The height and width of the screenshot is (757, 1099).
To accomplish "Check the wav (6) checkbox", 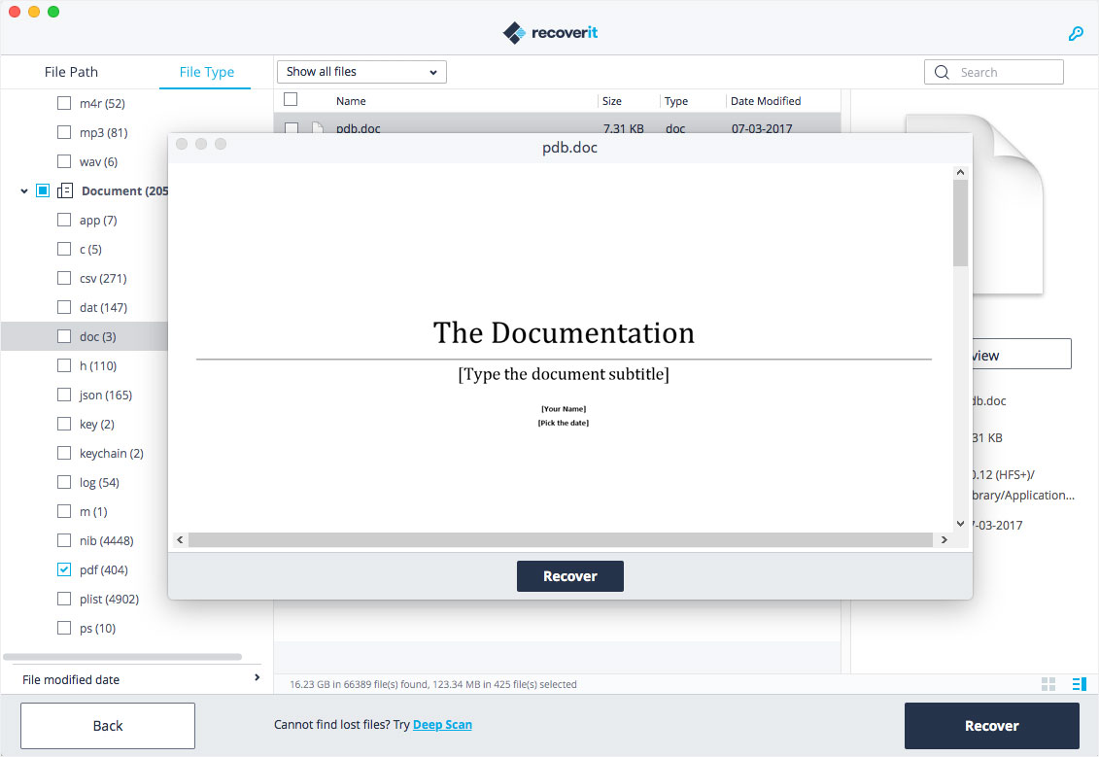I will (x=64, y=161).
